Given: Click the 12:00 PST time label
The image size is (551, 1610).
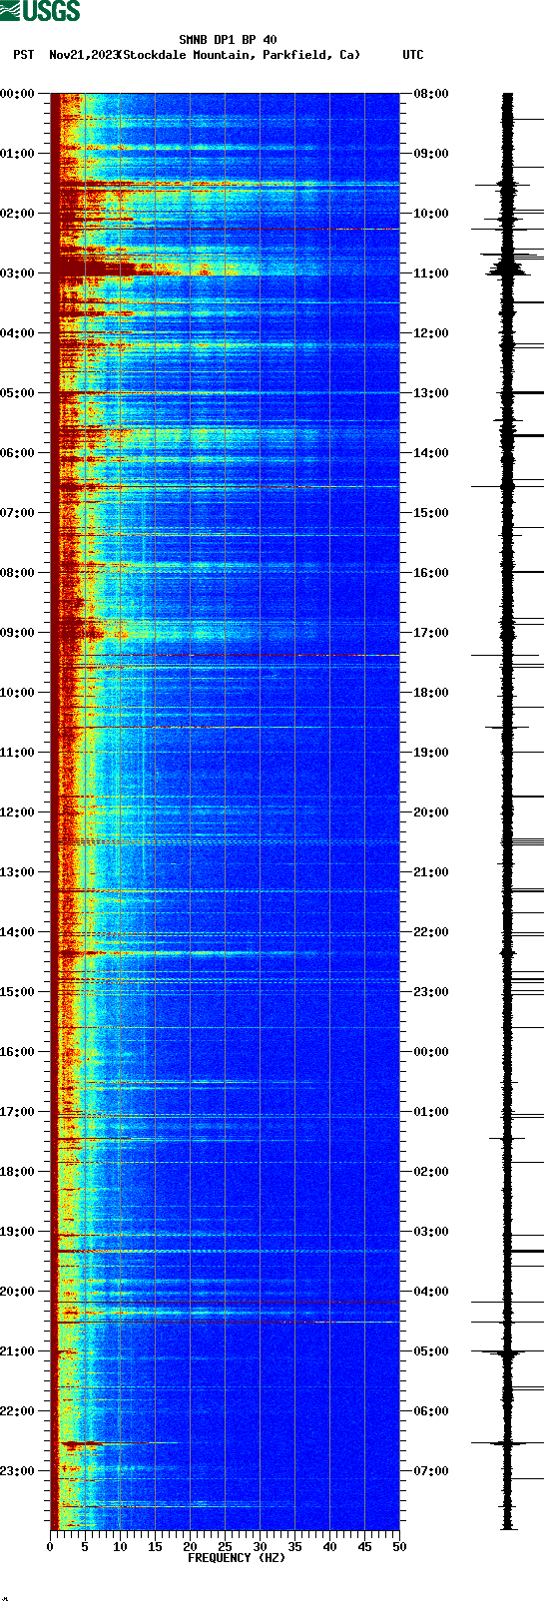Looking at the screenshot, I should pos(17,812).
